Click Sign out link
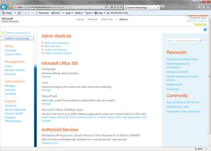 coord(202,21)
